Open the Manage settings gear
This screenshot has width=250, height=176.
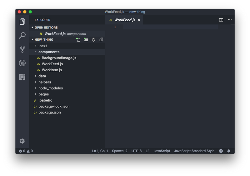click(22, 141)
